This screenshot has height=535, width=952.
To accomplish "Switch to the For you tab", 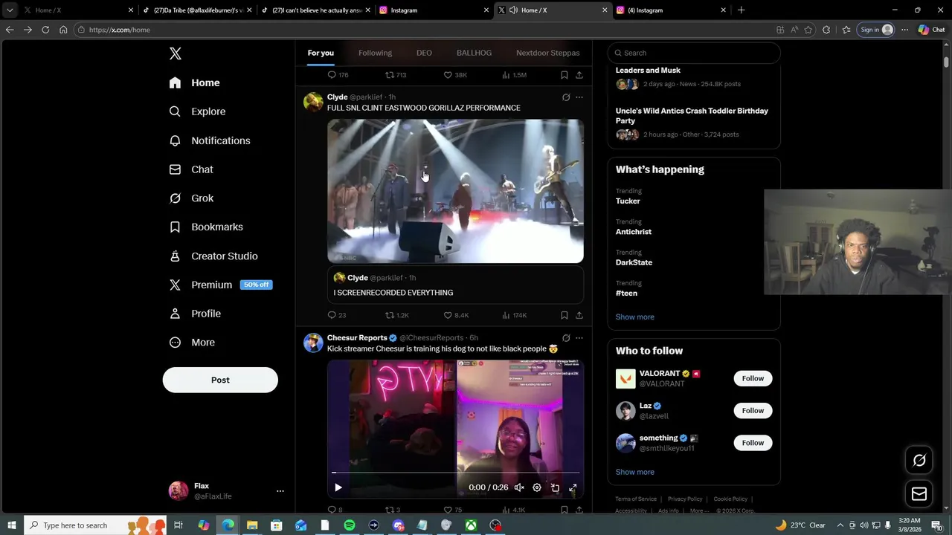I will [321, 53].
